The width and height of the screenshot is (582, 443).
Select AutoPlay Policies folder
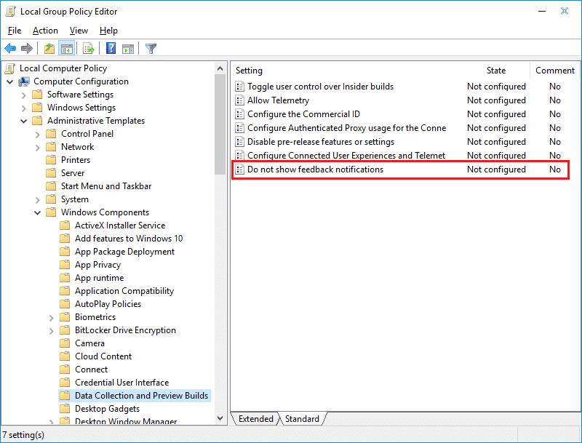click(108, 304)
